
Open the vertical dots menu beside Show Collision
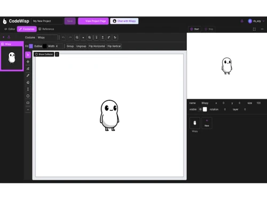pyautogui.click(x=57, y=54)
